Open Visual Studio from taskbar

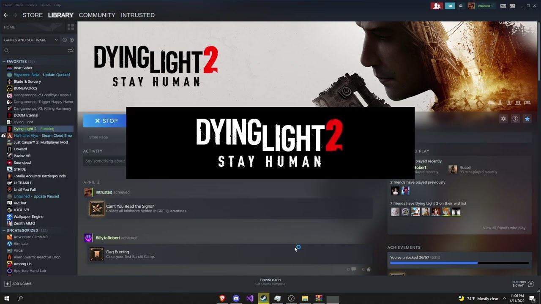tap(250, 299)
